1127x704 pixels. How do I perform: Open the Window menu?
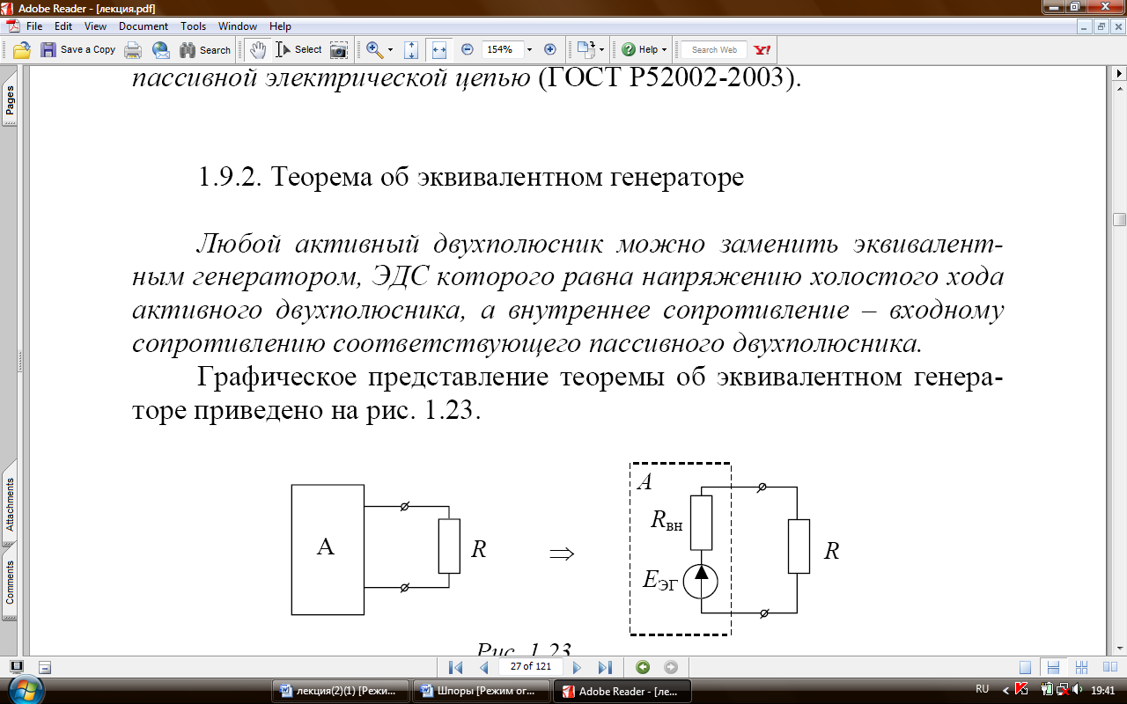[238, 26]
